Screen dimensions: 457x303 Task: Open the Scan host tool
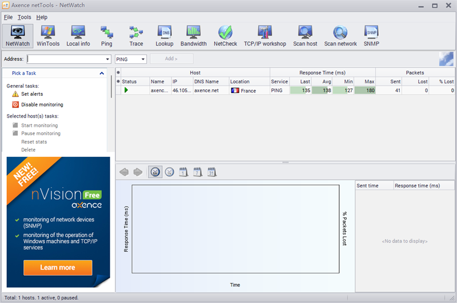click(305, 36)
